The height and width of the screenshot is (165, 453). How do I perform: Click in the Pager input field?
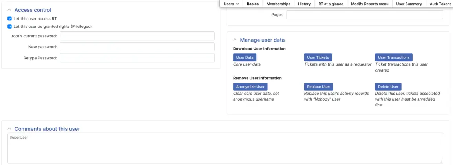(364, 15)
